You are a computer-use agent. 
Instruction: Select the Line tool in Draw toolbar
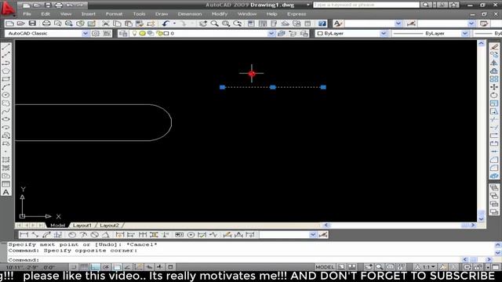[x=5, y=47]
